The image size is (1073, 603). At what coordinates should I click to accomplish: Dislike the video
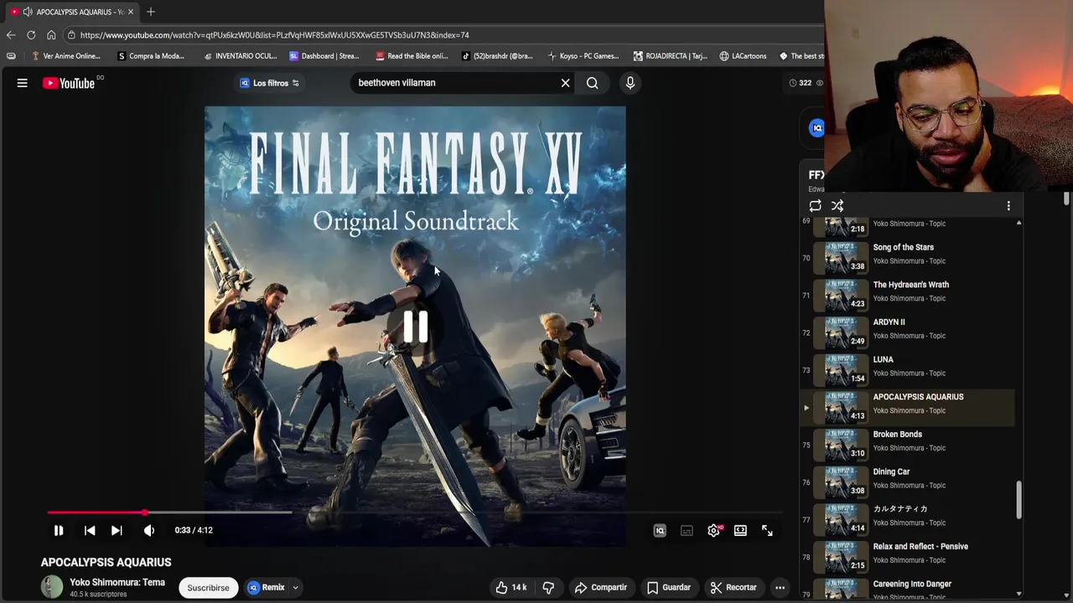(x=548, y=588)
